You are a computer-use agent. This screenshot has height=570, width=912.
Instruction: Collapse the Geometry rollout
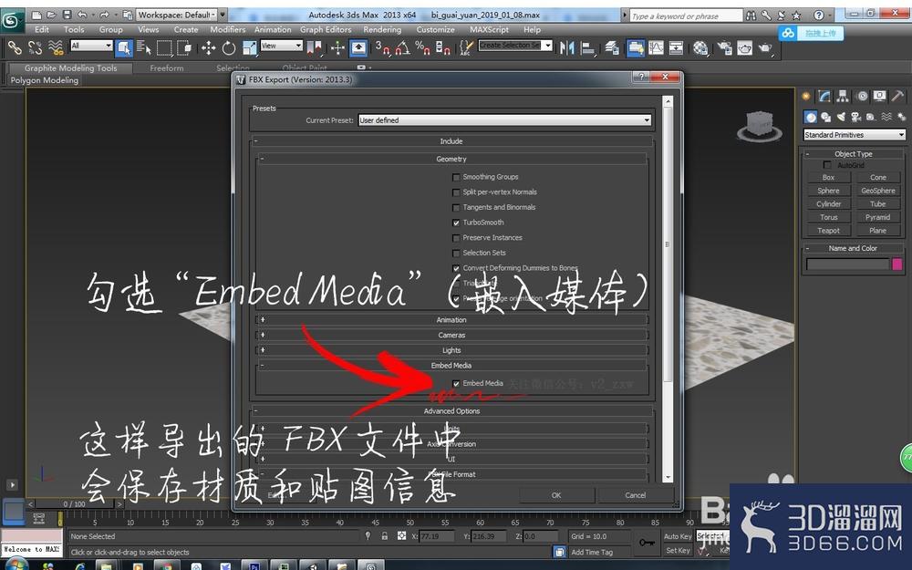pyautogui.click(x=451, y=159)
